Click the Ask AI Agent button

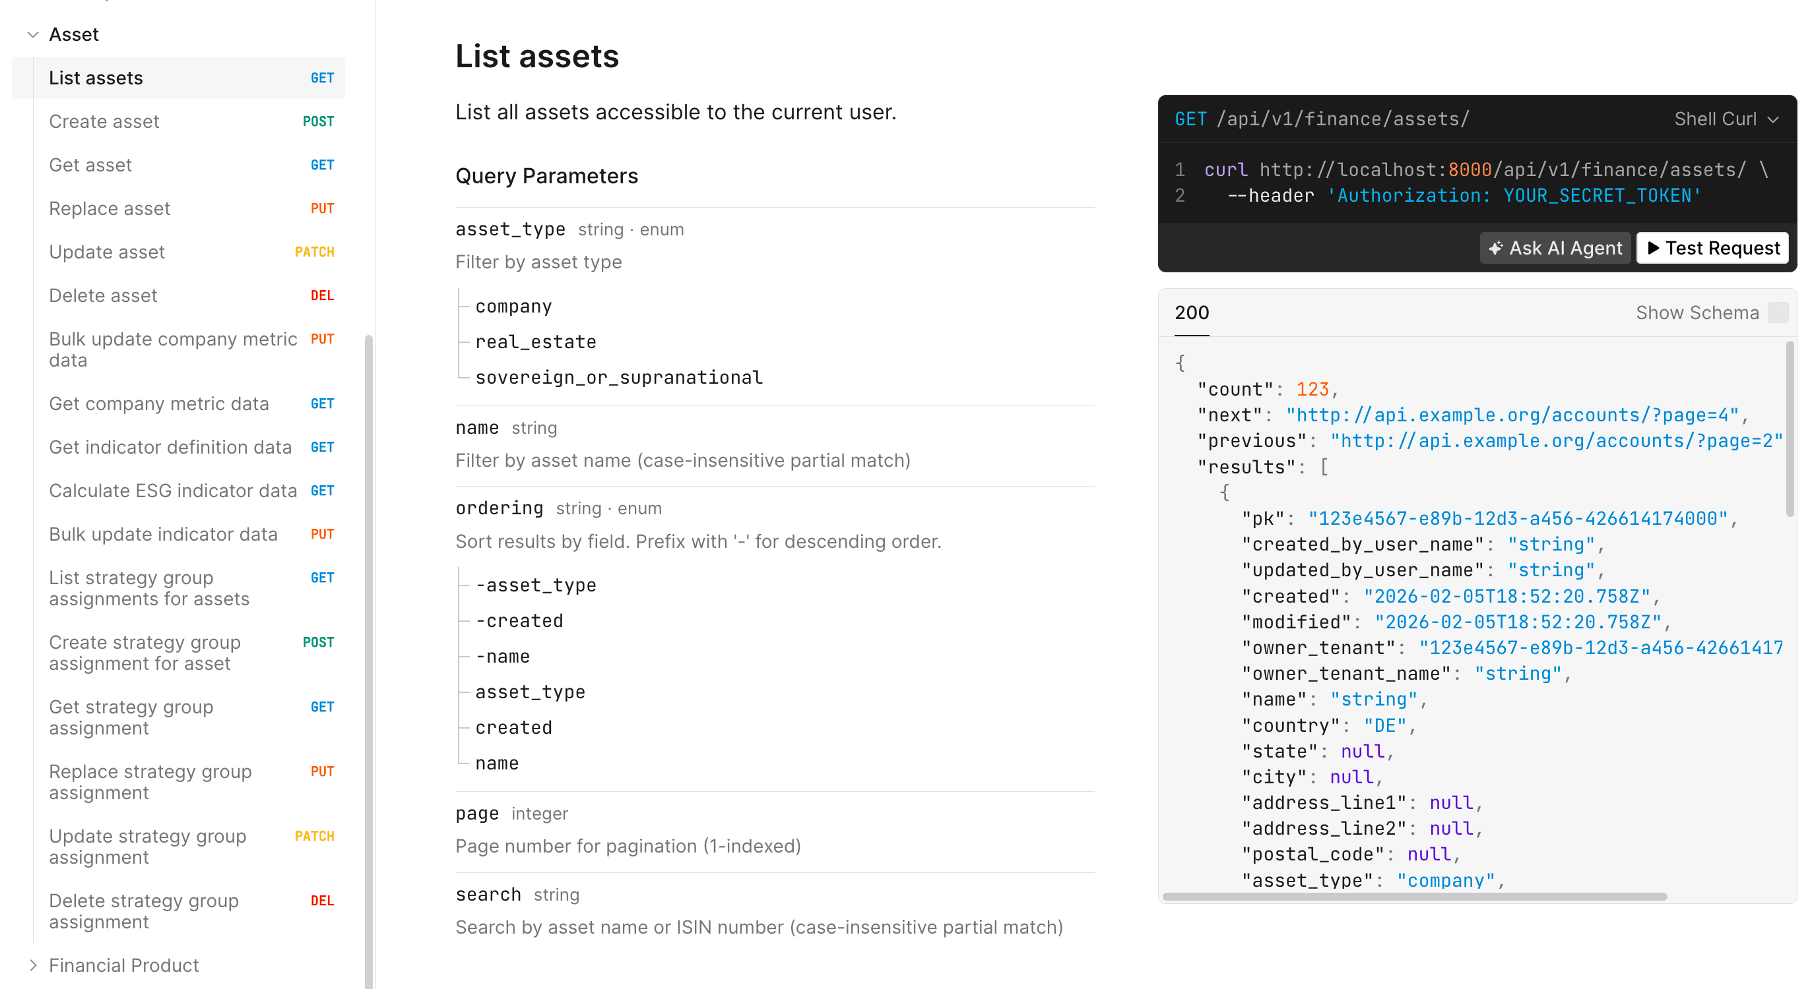click(x=1555, y=247)
